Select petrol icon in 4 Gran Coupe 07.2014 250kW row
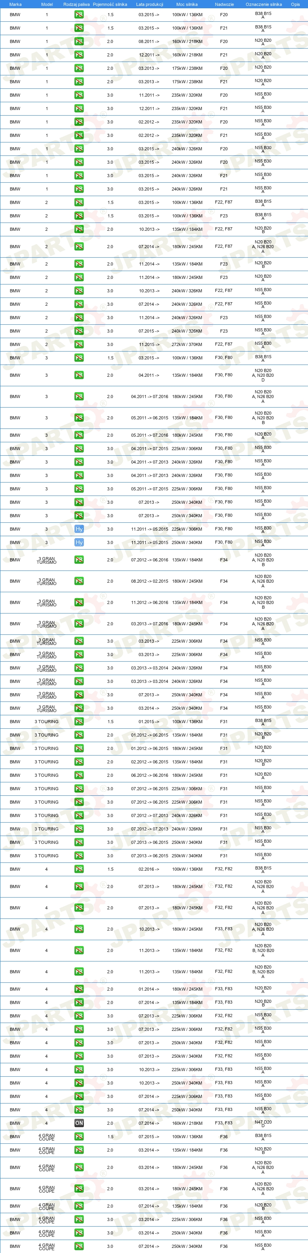 click(x=79, y=1246)
